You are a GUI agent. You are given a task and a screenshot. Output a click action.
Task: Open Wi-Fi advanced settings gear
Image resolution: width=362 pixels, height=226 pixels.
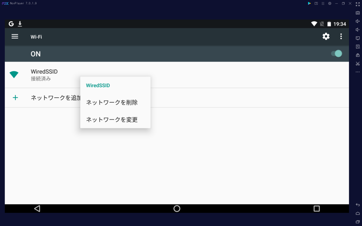[326, 36]
